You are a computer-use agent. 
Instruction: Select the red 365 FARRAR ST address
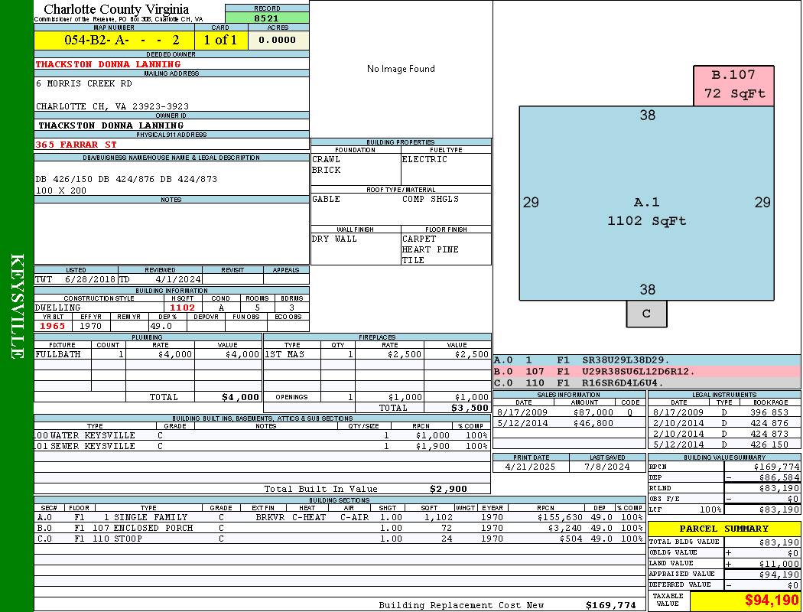[x=76, y=144]
